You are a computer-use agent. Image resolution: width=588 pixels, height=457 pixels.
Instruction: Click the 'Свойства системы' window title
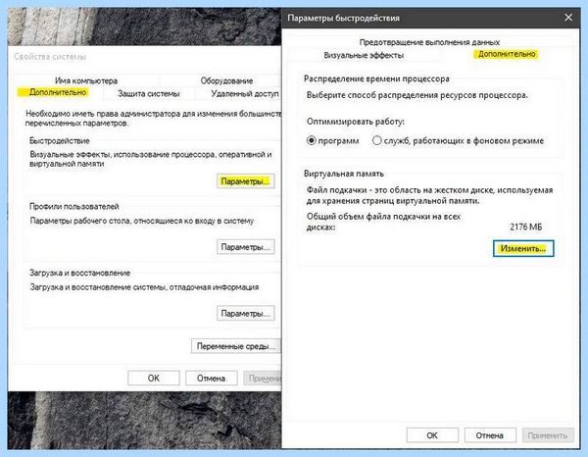point(50,57)
